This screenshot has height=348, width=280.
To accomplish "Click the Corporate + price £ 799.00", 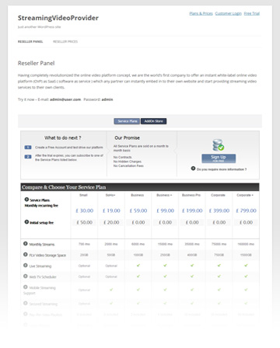I will (246, 211).
